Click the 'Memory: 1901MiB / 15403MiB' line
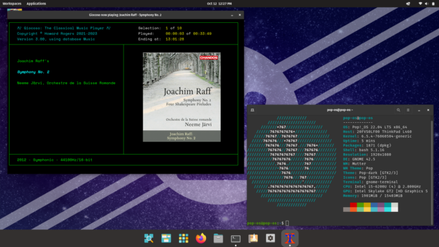This screenshot has height=247, width=439. tap(373, 196)
